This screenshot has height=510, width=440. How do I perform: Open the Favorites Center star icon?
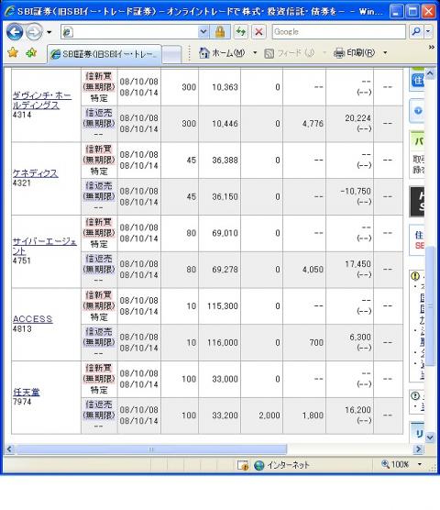coord(13,52)
